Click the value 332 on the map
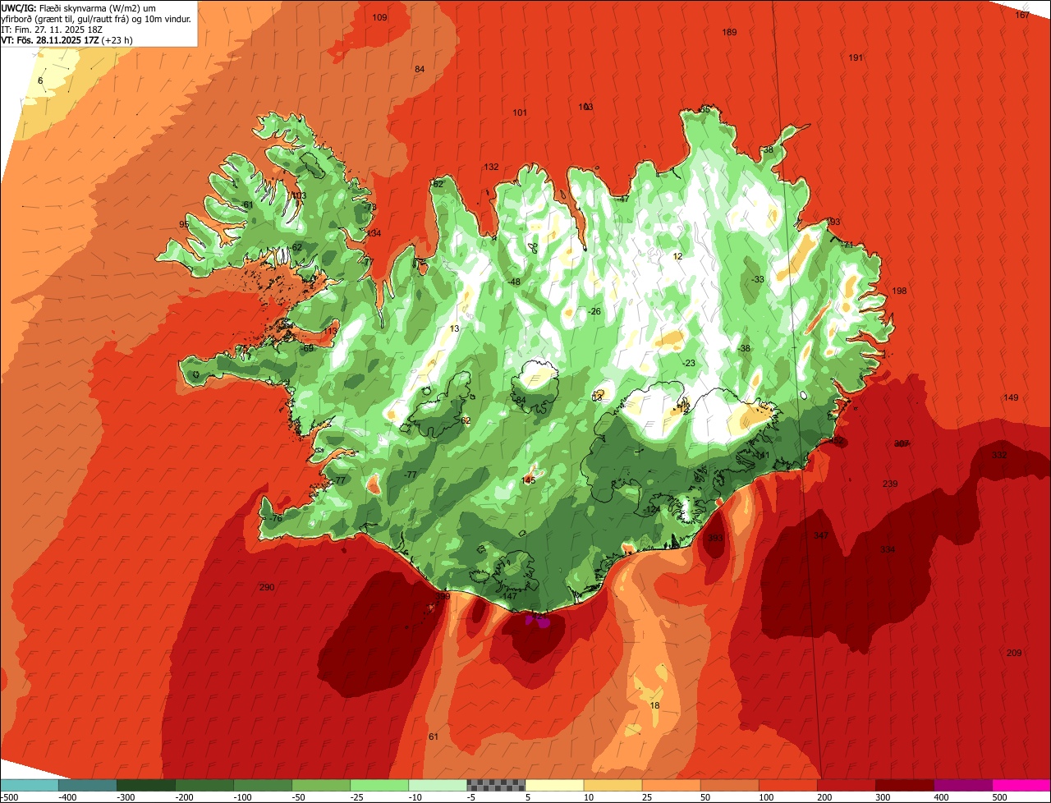This screenshot has height=803, width=1051. click(x=999, y=455)
